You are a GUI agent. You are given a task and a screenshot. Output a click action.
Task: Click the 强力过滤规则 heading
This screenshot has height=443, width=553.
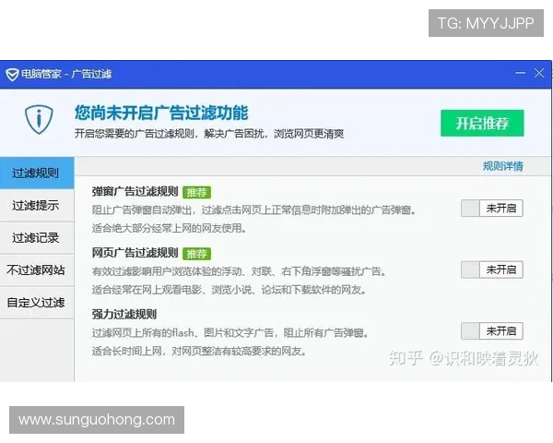click(124, 314)
